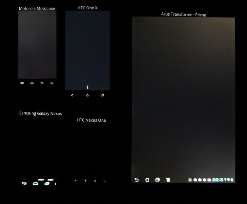Tap the Motorola MotoLuxe search key
The width and height of the screenshot is (247, 204).
click(x=52, y=83)
